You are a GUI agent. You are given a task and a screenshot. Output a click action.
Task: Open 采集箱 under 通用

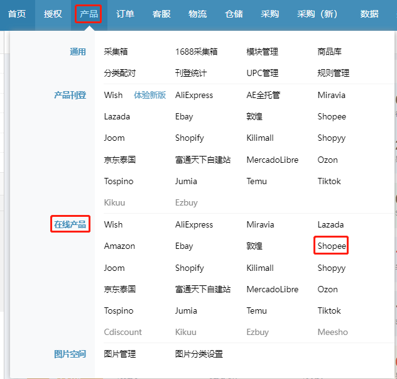tap(116, 52)
